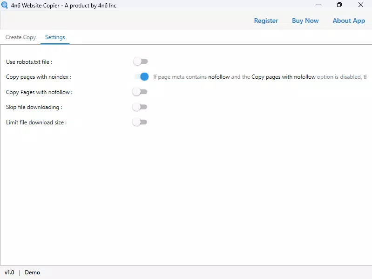Restore down the application window

[x=339, y=5]
